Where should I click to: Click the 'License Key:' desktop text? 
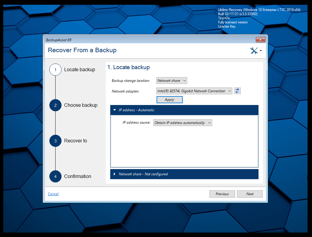coord(227,26)
